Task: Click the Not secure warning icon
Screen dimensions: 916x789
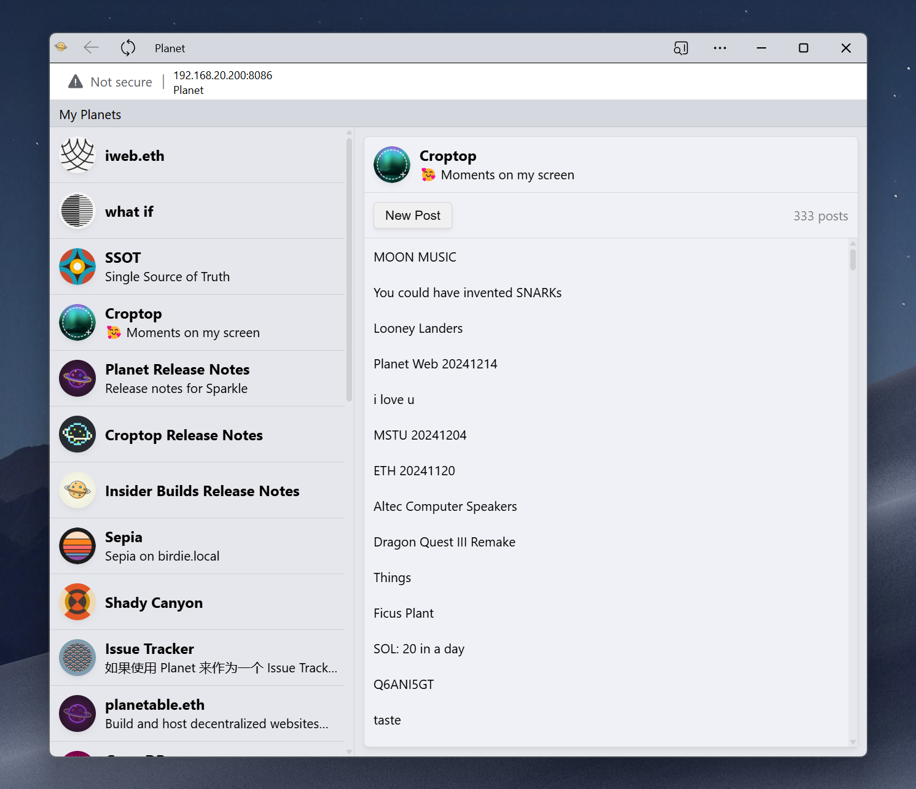Action: tap(76, 82)
